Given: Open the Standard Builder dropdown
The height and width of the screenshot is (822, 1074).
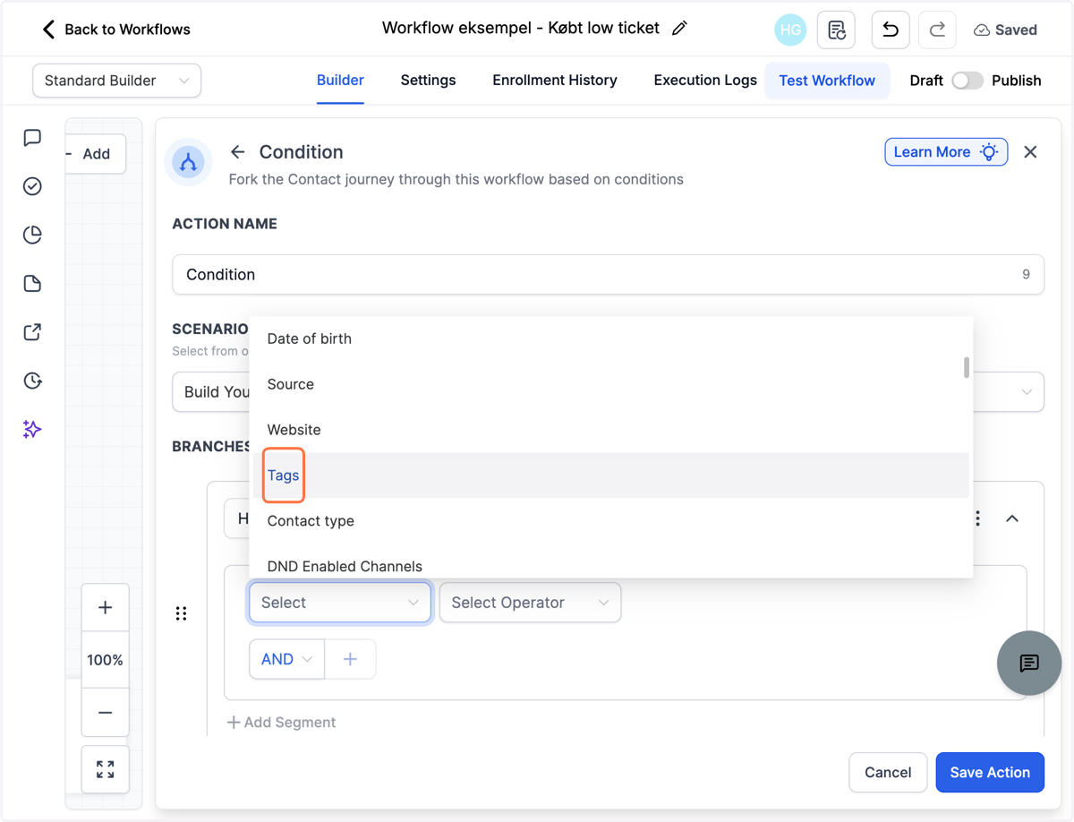Looking at the screenshot, I should point(117,81).
